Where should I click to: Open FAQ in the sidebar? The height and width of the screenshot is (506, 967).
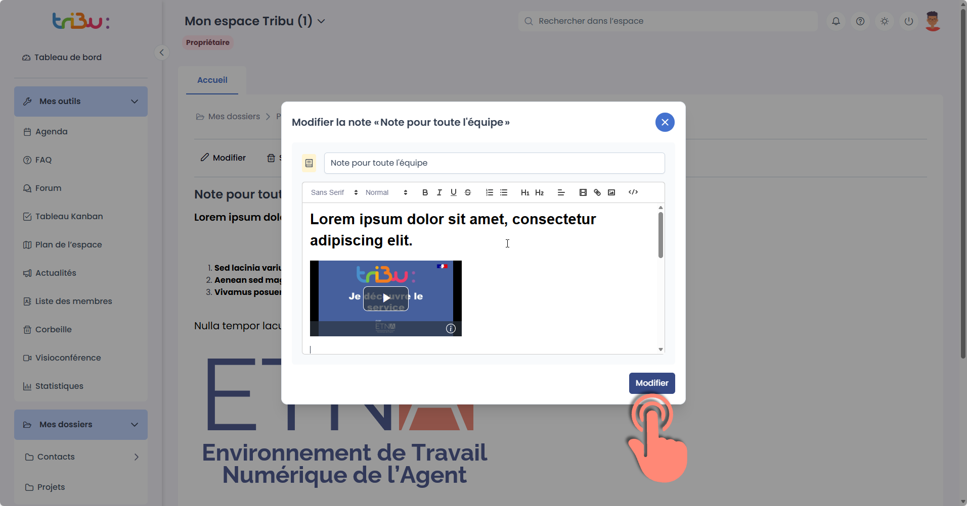37,160
